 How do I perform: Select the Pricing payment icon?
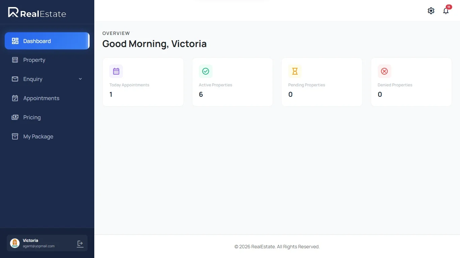pyautogui.click(x=15, y=117)
